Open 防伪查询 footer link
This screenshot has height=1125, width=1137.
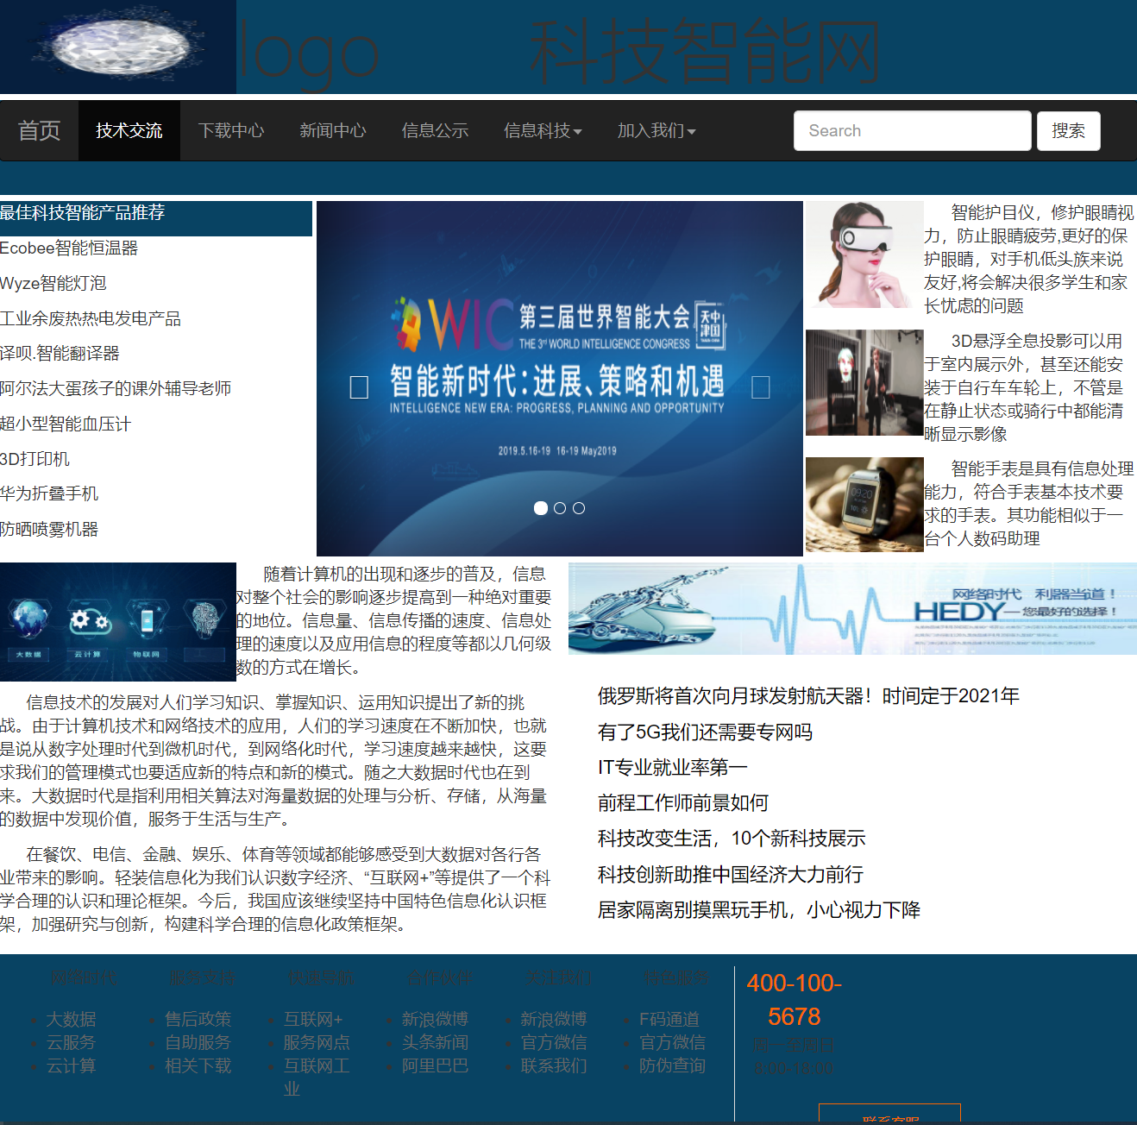pyautogui.click(x=673, y=1066)
